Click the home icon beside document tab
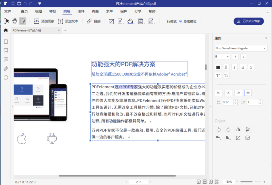 (x=6, y=30)
